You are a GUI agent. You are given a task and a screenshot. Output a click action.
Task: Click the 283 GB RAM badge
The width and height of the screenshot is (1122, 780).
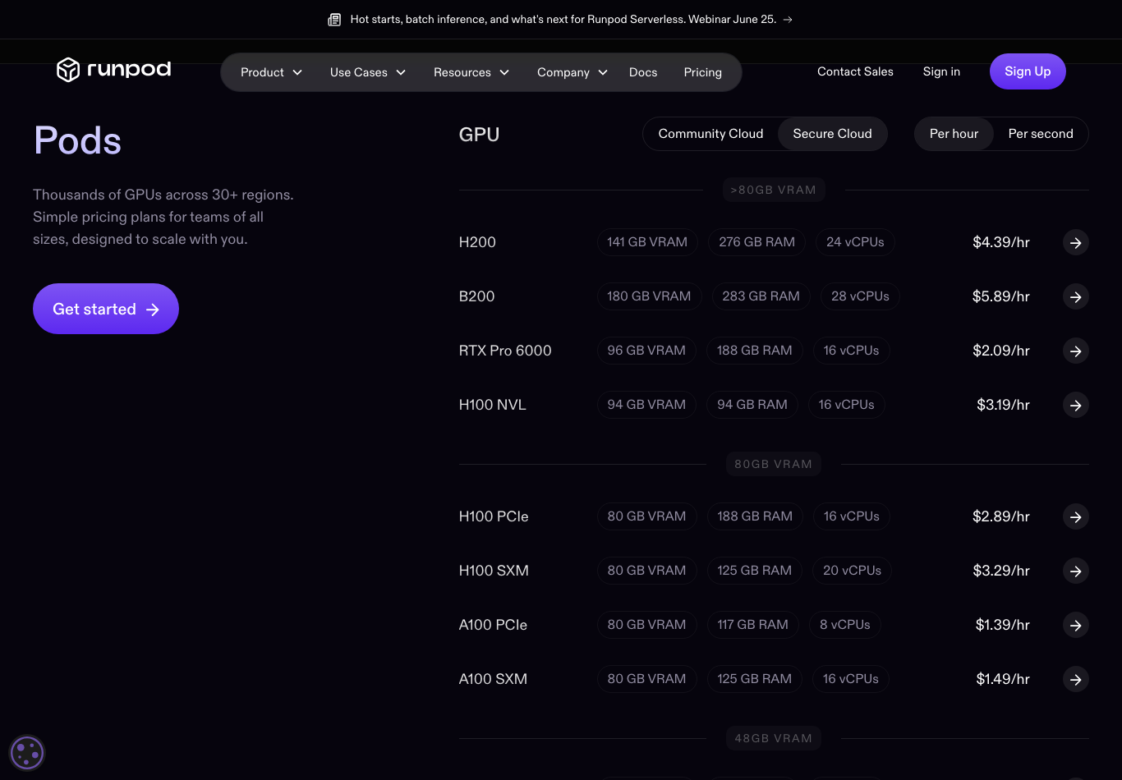tap(761, 296)
